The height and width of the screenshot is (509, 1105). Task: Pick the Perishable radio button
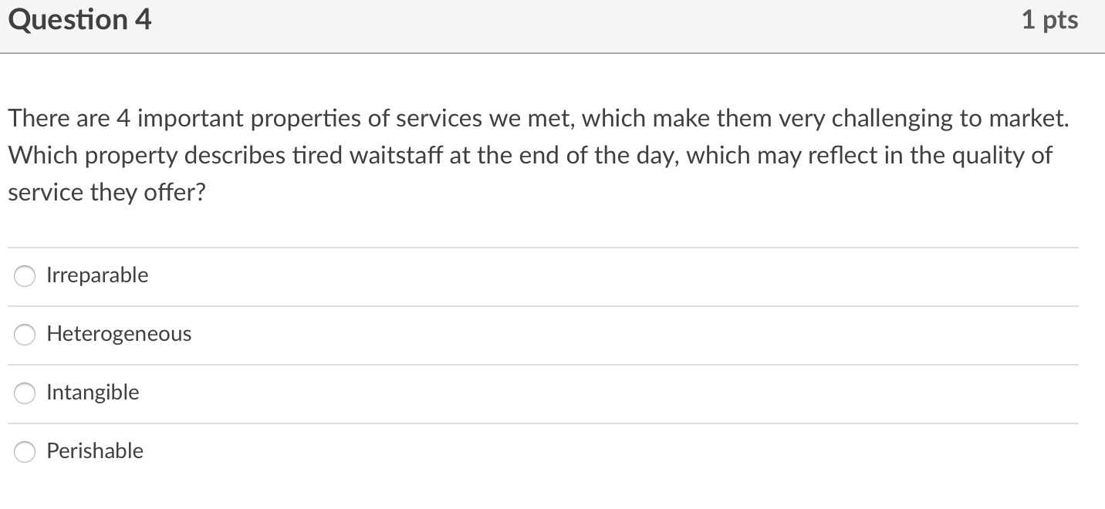25,452
